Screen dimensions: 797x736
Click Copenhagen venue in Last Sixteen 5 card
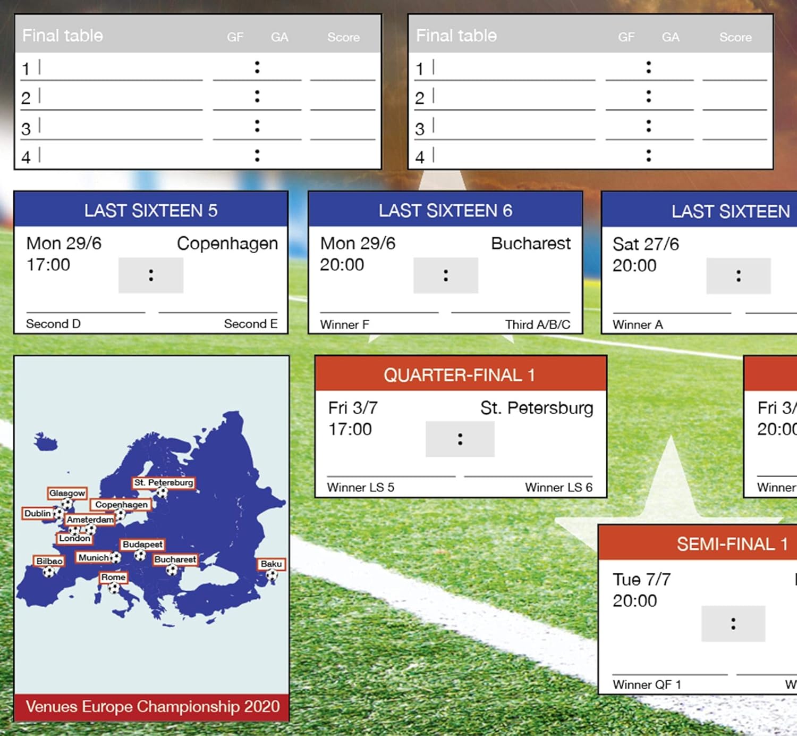click(227, 244)
